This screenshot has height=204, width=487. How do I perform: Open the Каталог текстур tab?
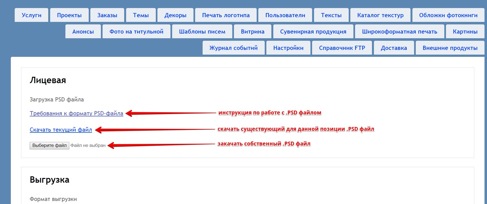tap(380, 15)
